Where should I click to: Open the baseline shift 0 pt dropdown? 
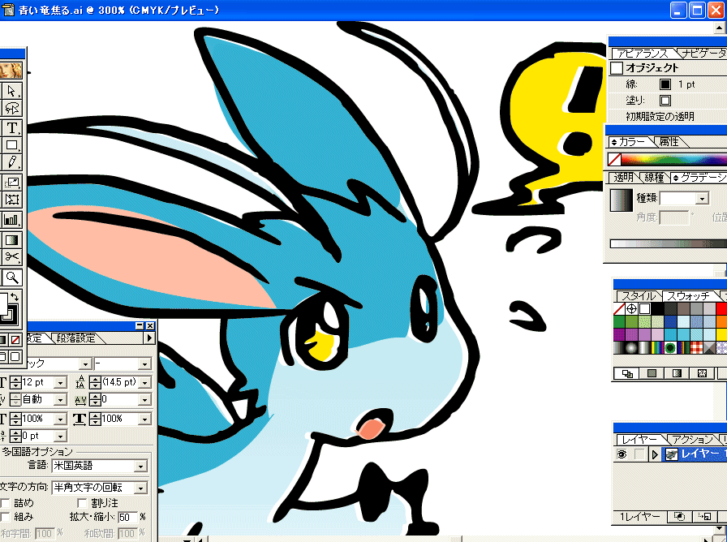(60, 437)
